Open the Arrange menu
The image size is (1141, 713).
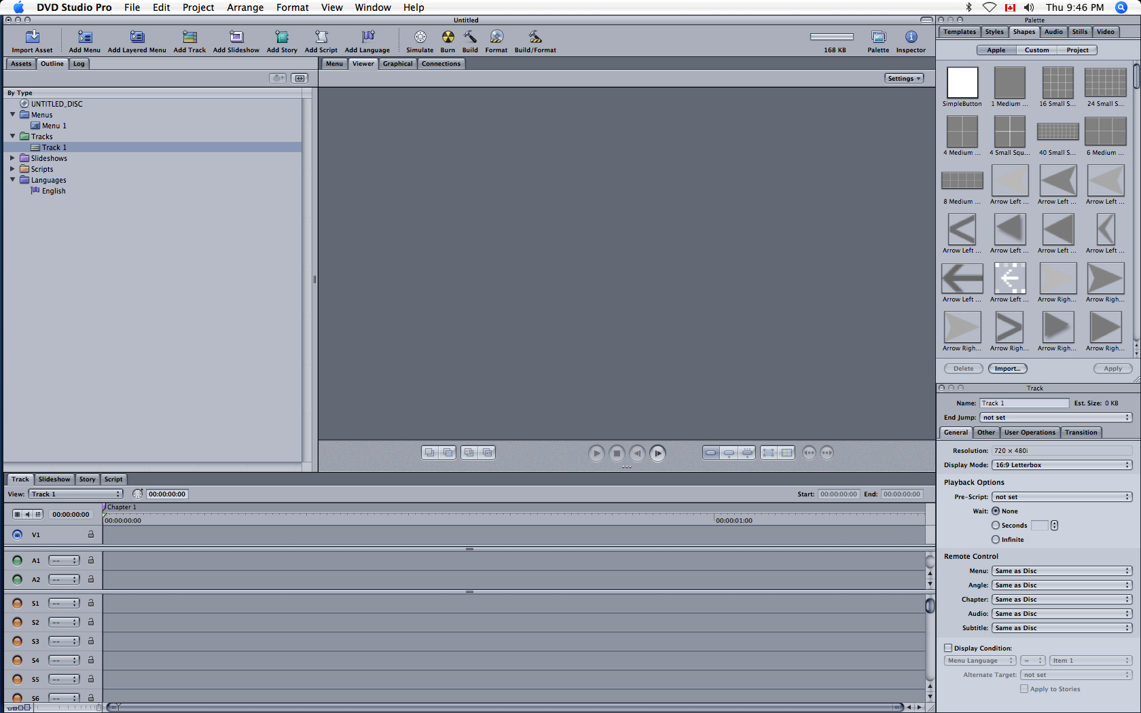pos(245,7)
